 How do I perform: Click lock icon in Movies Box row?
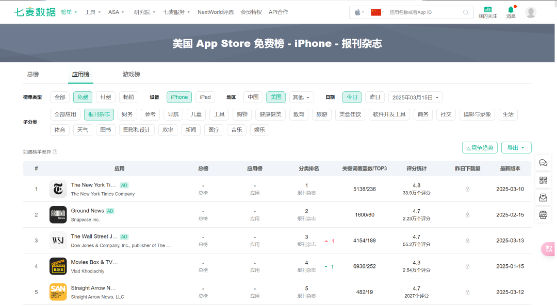[467, 266]
